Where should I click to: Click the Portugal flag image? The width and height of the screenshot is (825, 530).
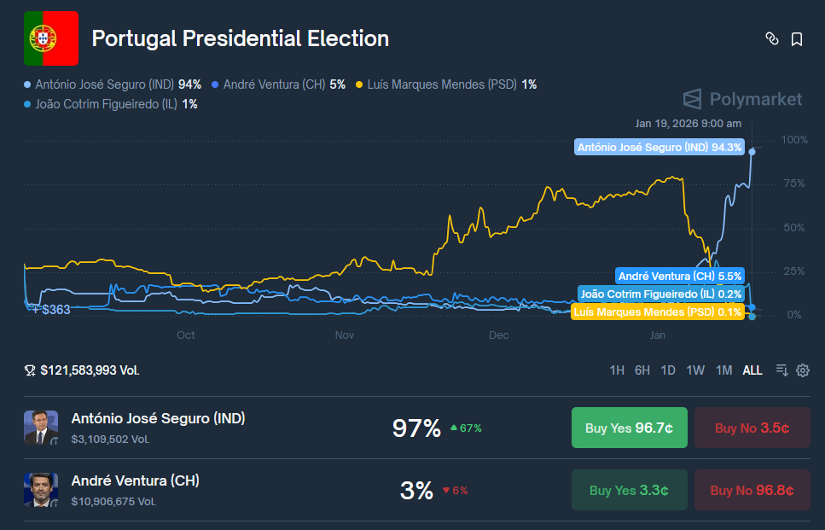50,38
